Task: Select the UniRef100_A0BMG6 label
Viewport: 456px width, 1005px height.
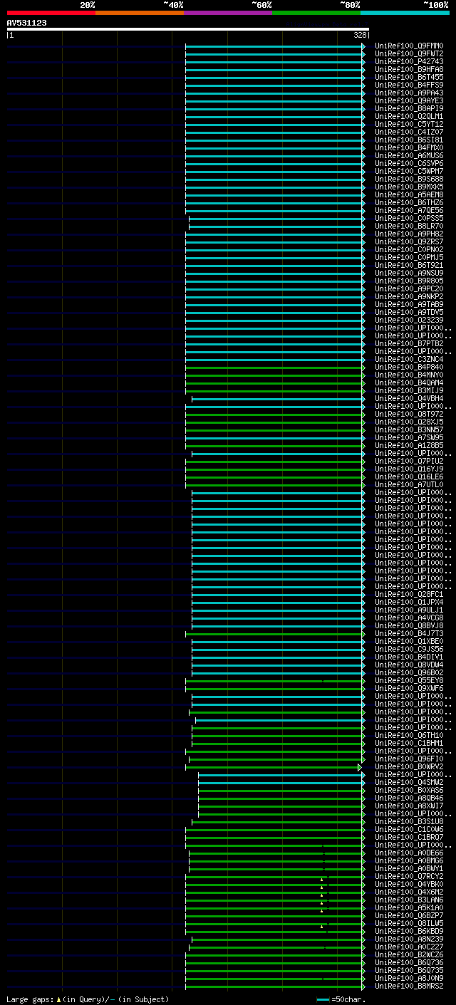Action: click(409, 861)
